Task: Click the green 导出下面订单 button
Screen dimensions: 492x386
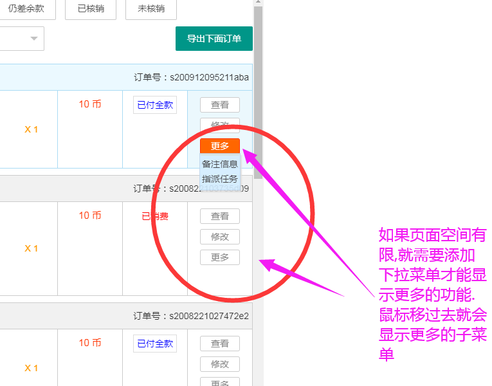Action: (x=214, y=39)
